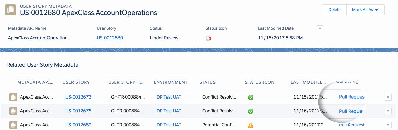Screen dimensions: 398x130
Task: Open the US-0012673 user story link
Action: click(78, 97)
